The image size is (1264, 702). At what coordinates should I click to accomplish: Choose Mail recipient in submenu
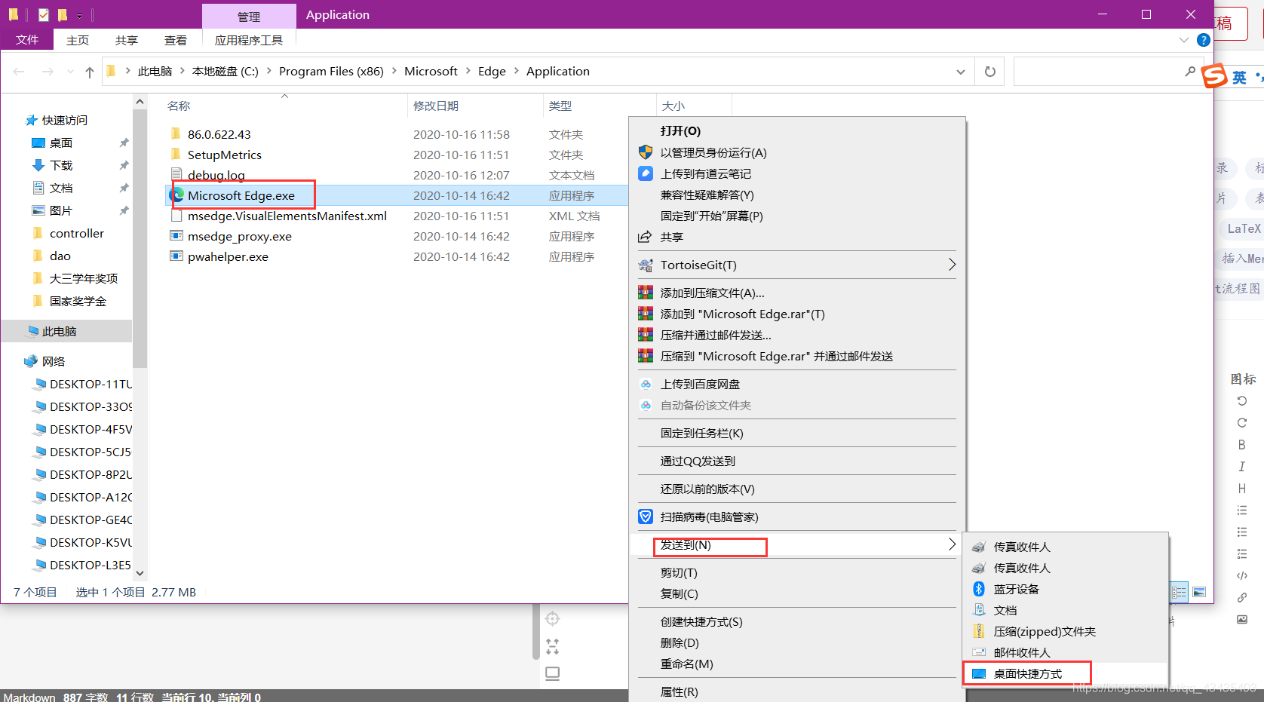coord(1066,652)
